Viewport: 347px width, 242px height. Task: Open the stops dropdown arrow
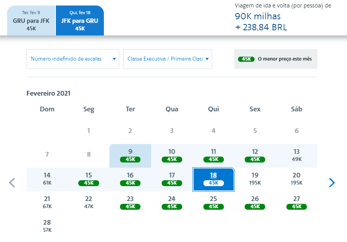114,59
